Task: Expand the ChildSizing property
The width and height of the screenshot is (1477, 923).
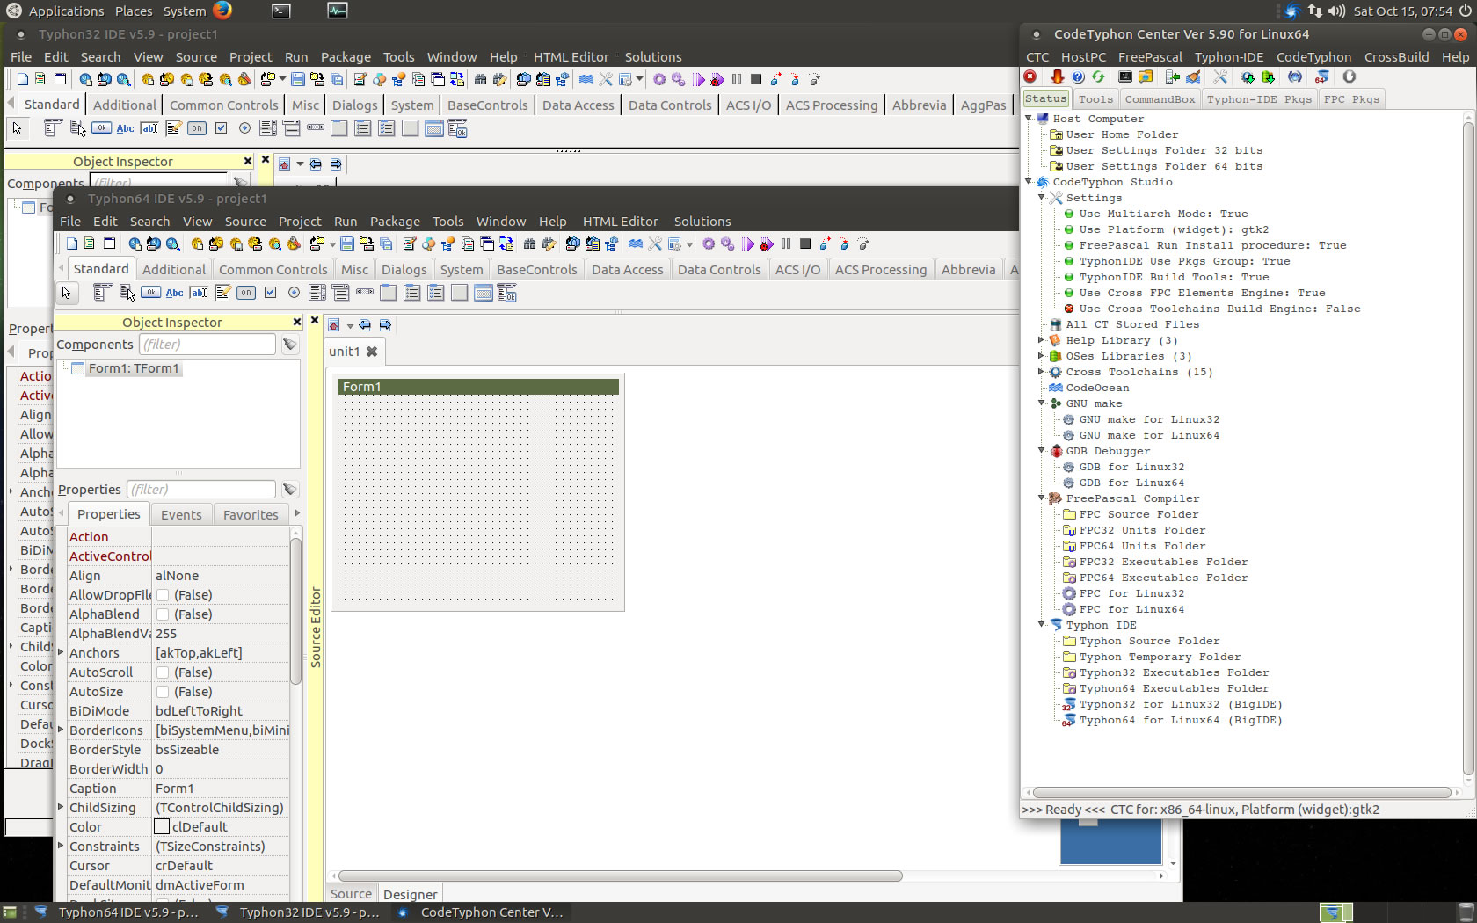Action: pos(61,807)
